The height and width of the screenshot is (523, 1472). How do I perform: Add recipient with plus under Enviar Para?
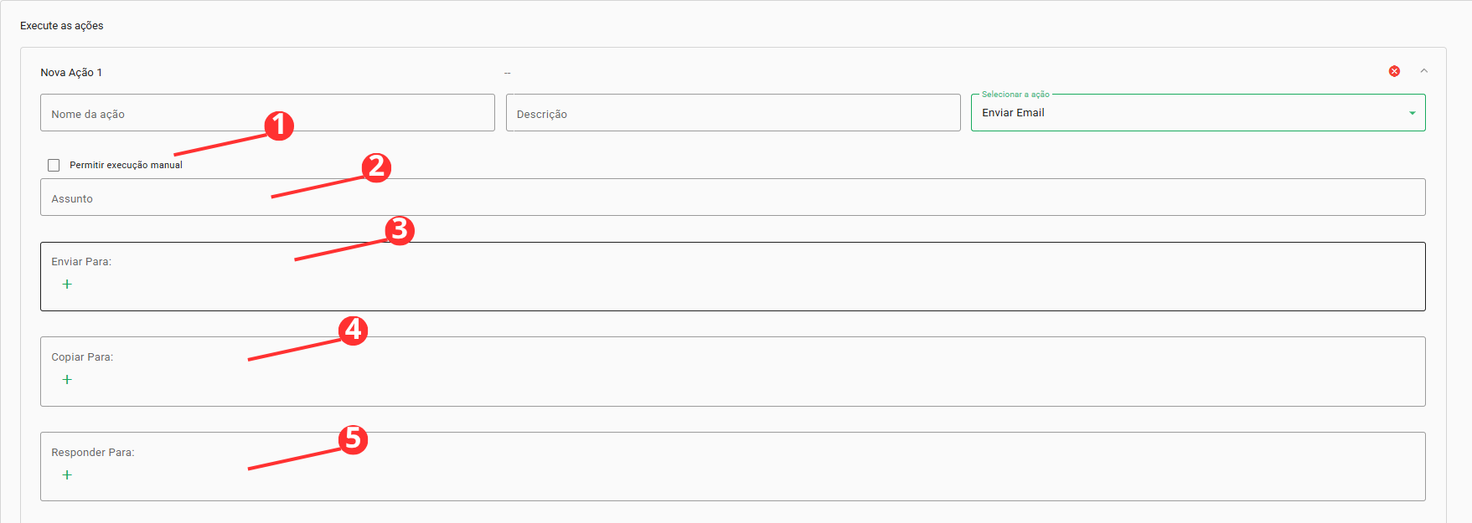tap(67, 285)
